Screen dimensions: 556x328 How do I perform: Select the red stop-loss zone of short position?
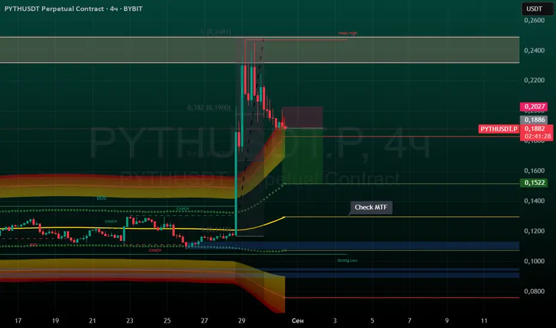tap(302, 117)
